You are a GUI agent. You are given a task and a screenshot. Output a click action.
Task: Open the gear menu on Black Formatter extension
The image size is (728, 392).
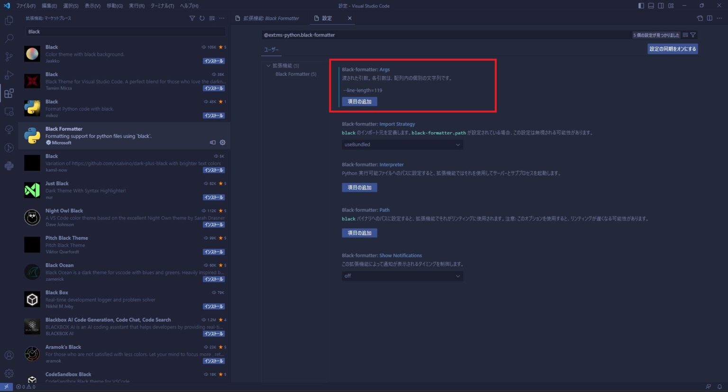tap(222, 143)
